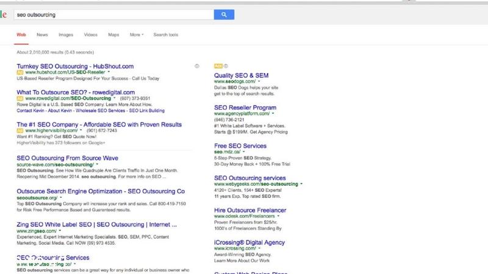Click info icon next to right-column Ads label

[x=226, y=66]
